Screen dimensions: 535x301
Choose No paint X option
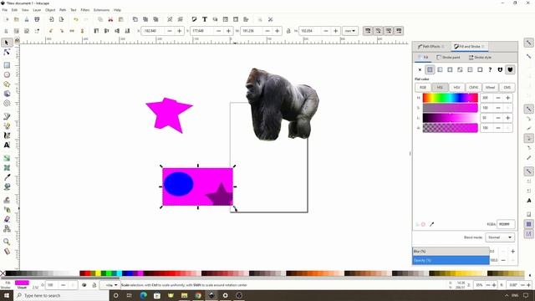click(x=420, y=69)
